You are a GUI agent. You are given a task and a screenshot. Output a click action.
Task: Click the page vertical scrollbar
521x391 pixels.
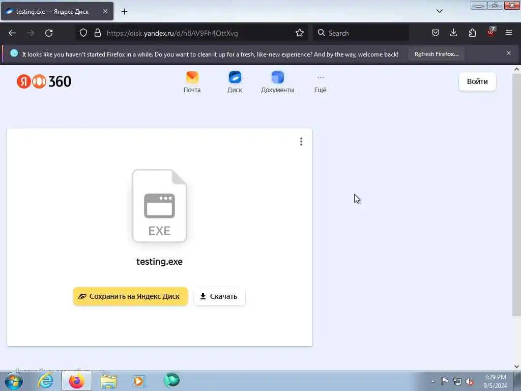[x=517, y=195]
